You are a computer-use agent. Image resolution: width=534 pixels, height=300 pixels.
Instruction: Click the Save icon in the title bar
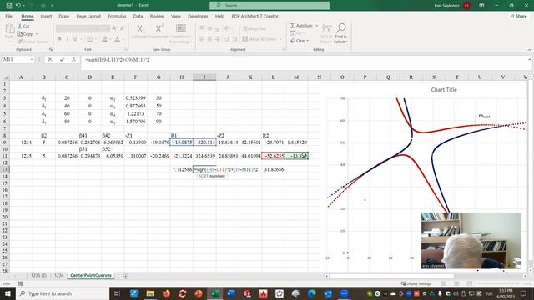[x=9, y=6]
